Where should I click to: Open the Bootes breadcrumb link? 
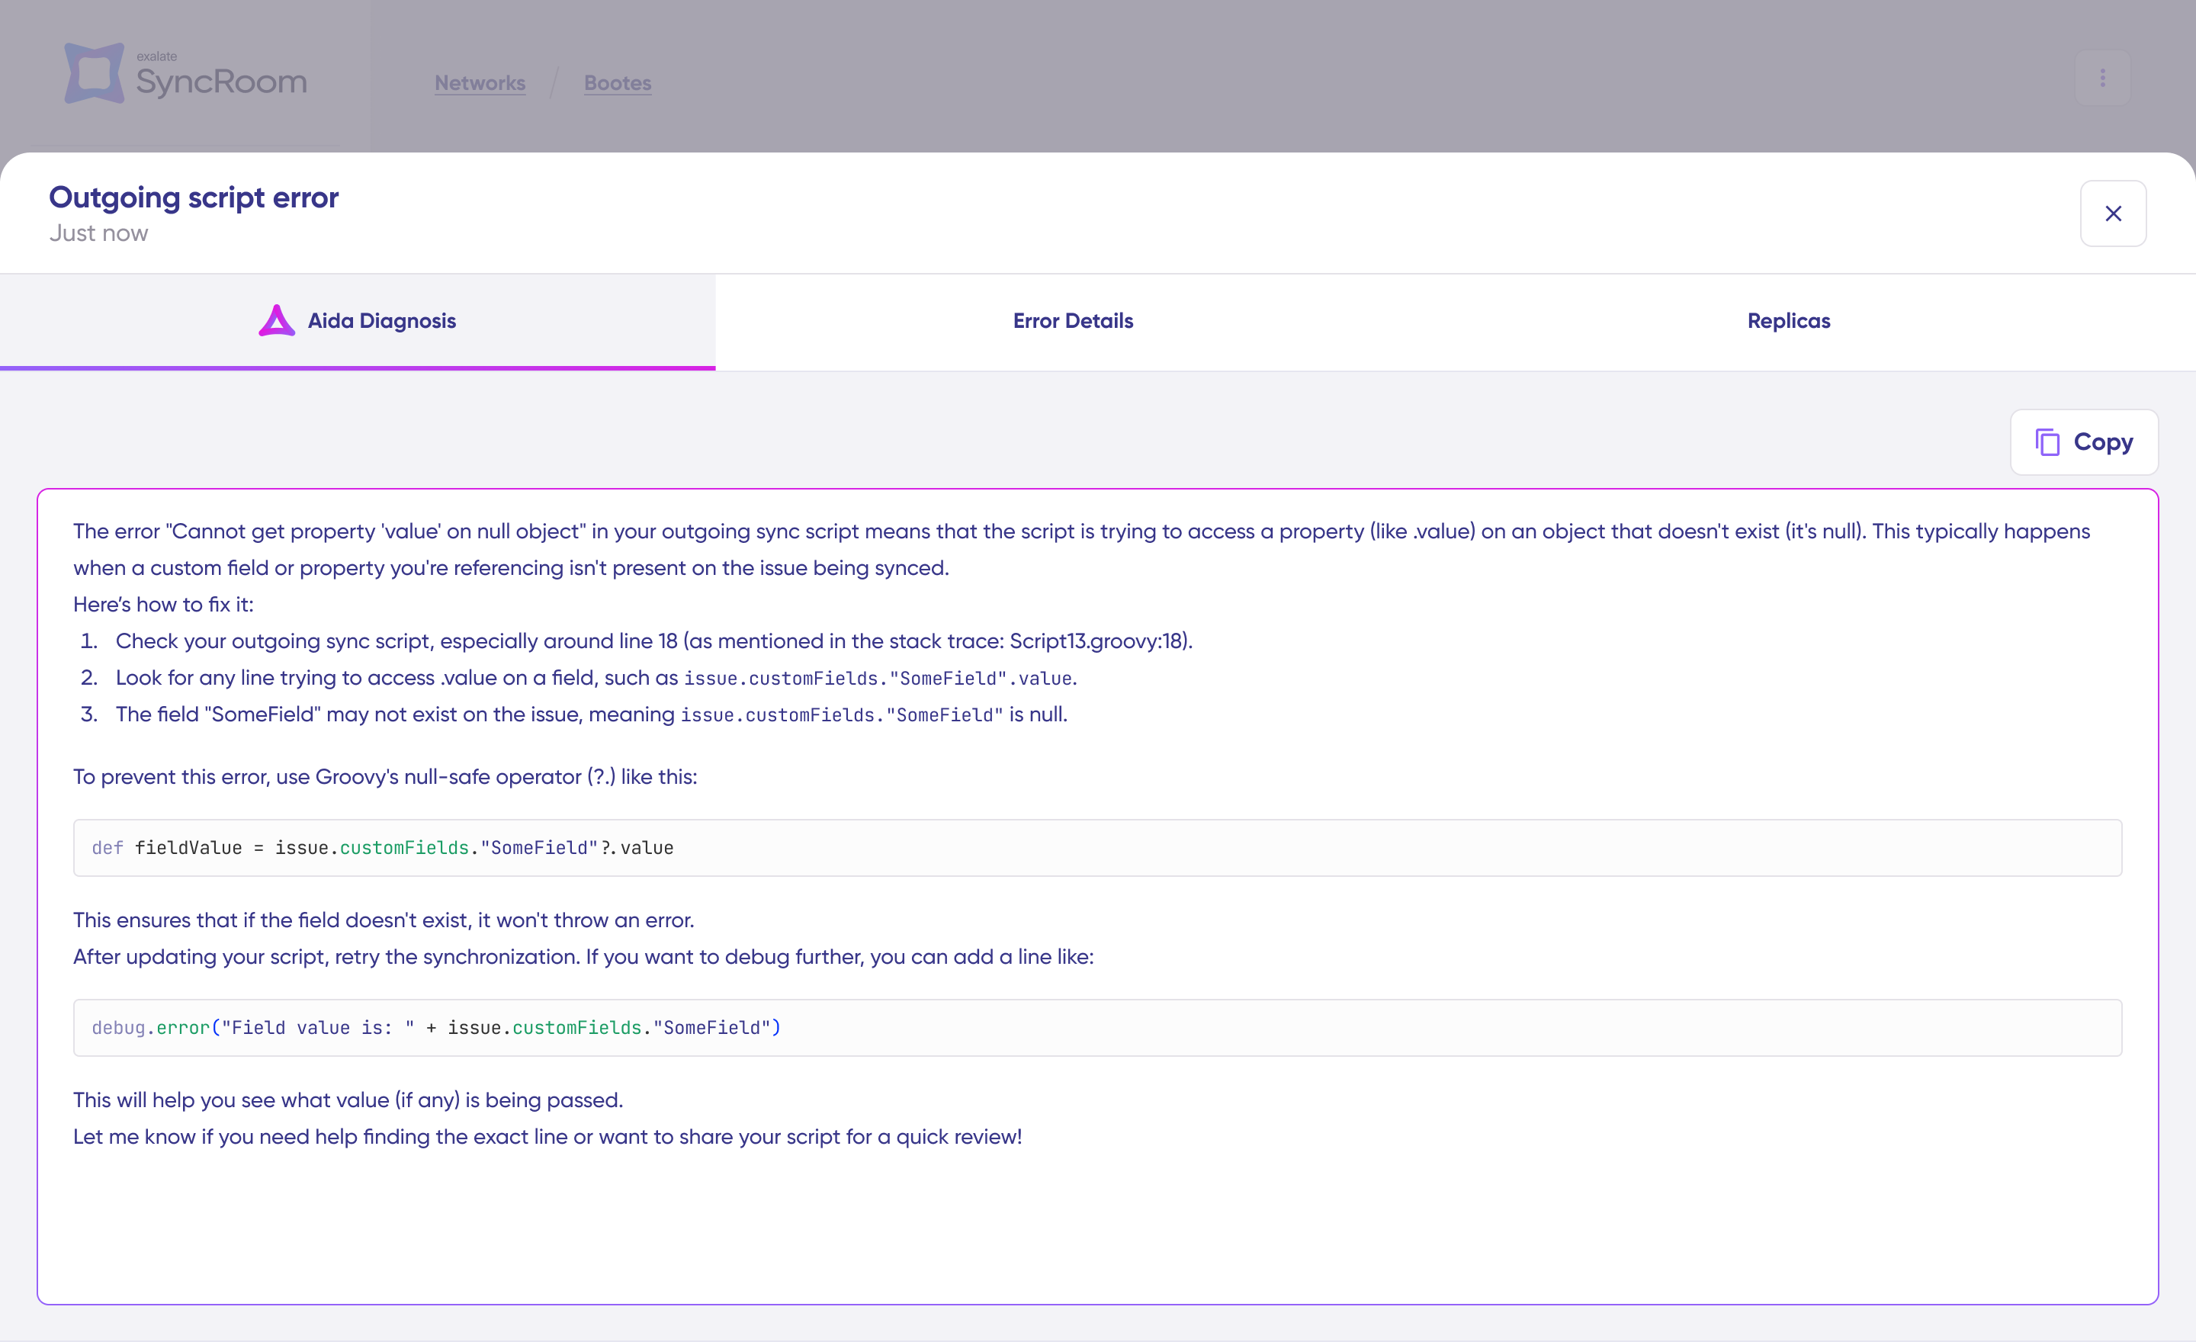(x=617, y=83)
